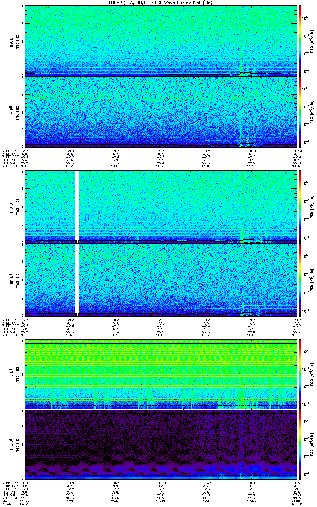Click the '0000' time tick label
This screenshot has width=317, height=507.
point(297,501)
